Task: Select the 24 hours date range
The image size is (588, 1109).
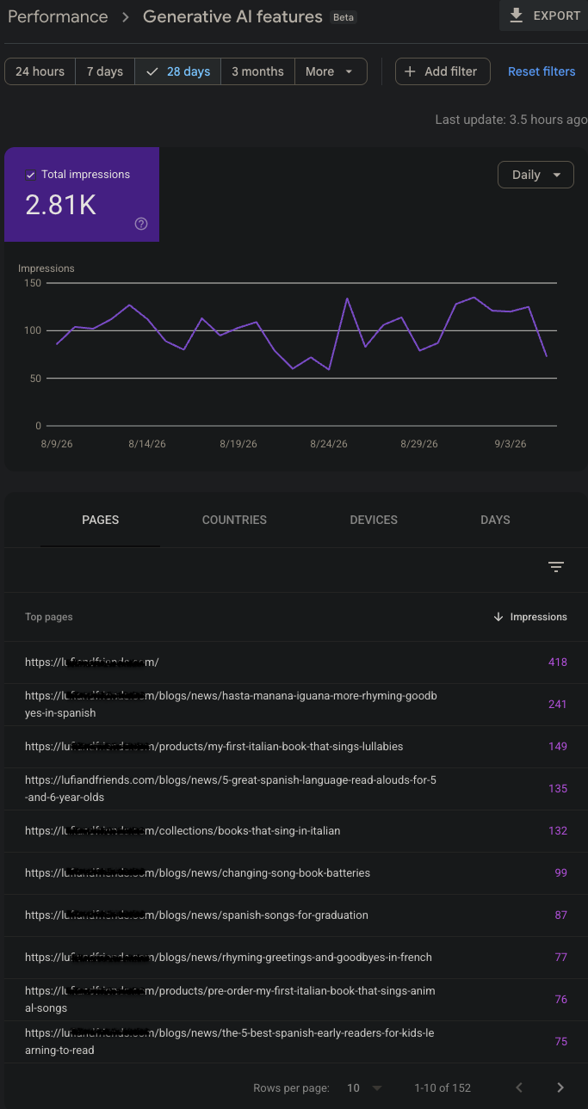Action: (40, 71)
